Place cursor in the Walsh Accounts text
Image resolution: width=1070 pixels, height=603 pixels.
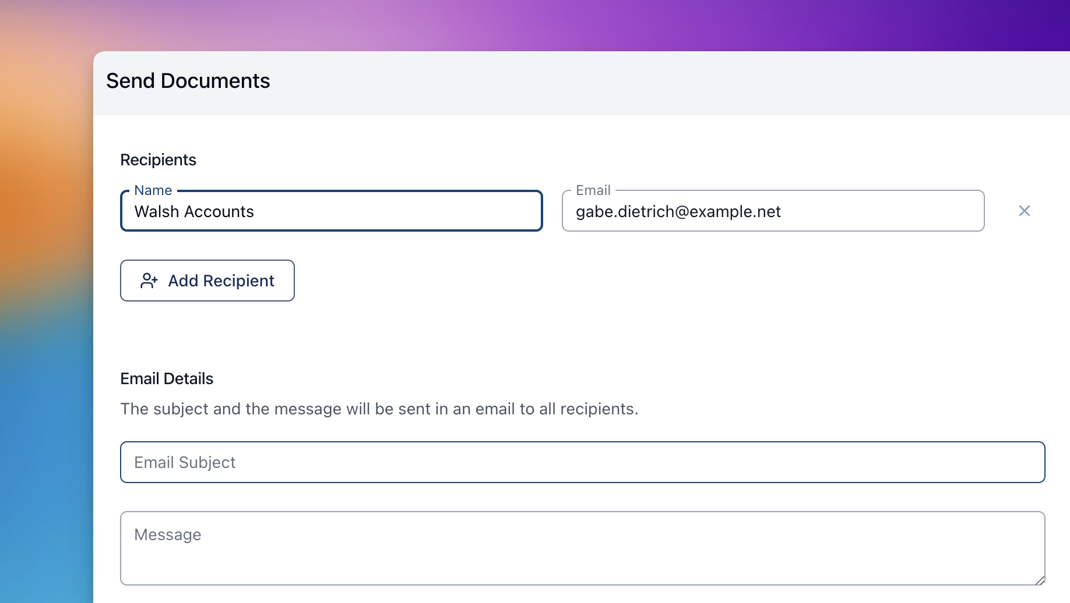click(194, 212)
